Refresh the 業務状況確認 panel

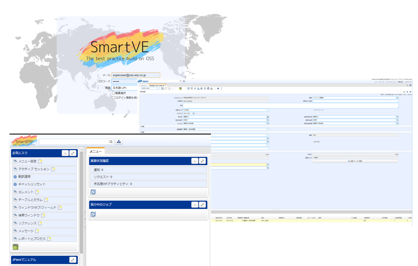click(x=93, y=192)
